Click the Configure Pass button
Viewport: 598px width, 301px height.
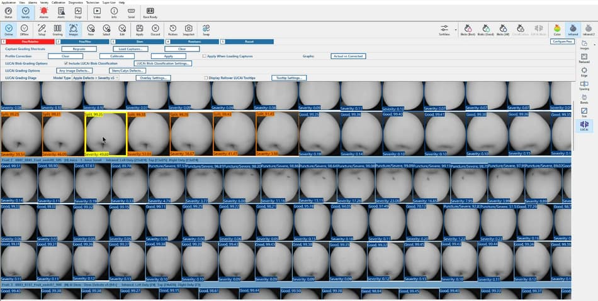563,41
